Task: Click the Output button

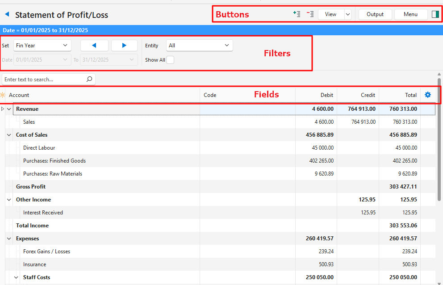Action: [x=375, y=14]
